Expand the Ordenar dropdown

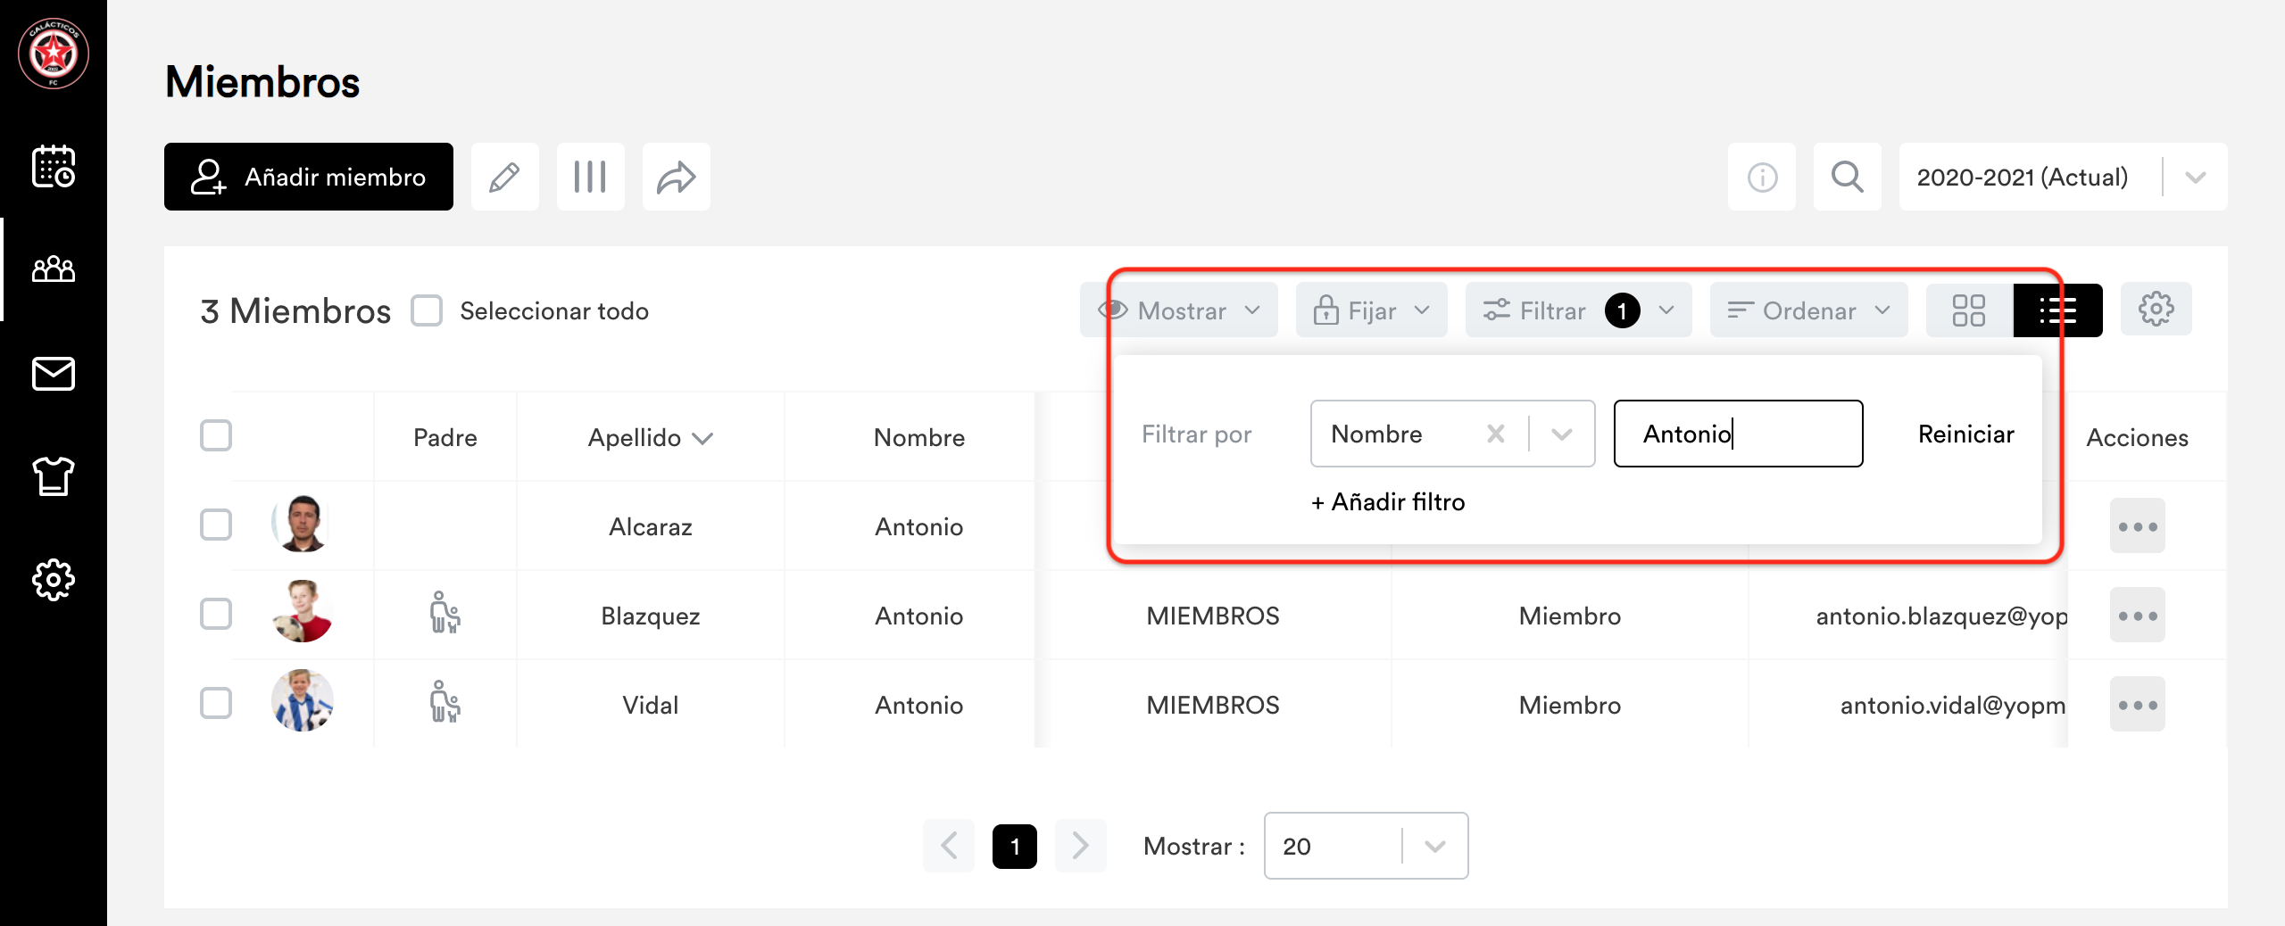(x=1809, y=310)
